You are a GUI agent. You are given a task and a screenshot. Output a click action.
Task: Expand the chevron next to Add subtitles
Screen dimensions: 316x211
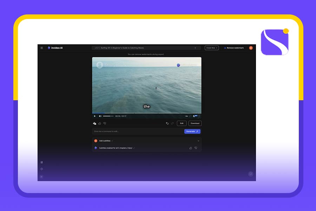(x=112, y=141)
